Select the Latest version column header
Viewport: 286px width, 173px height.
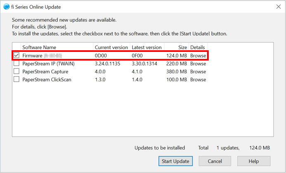pos(147,47)
